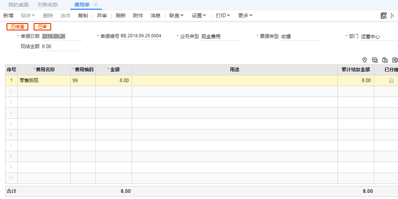This screenshot has width=398, height=199.
Task: Select the 零售抵现 expense name cell
Action: pos(44,81)
